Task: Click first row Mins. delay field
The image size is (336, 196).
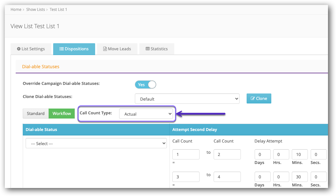Action: pyautogui.click(x=299, y=154)
